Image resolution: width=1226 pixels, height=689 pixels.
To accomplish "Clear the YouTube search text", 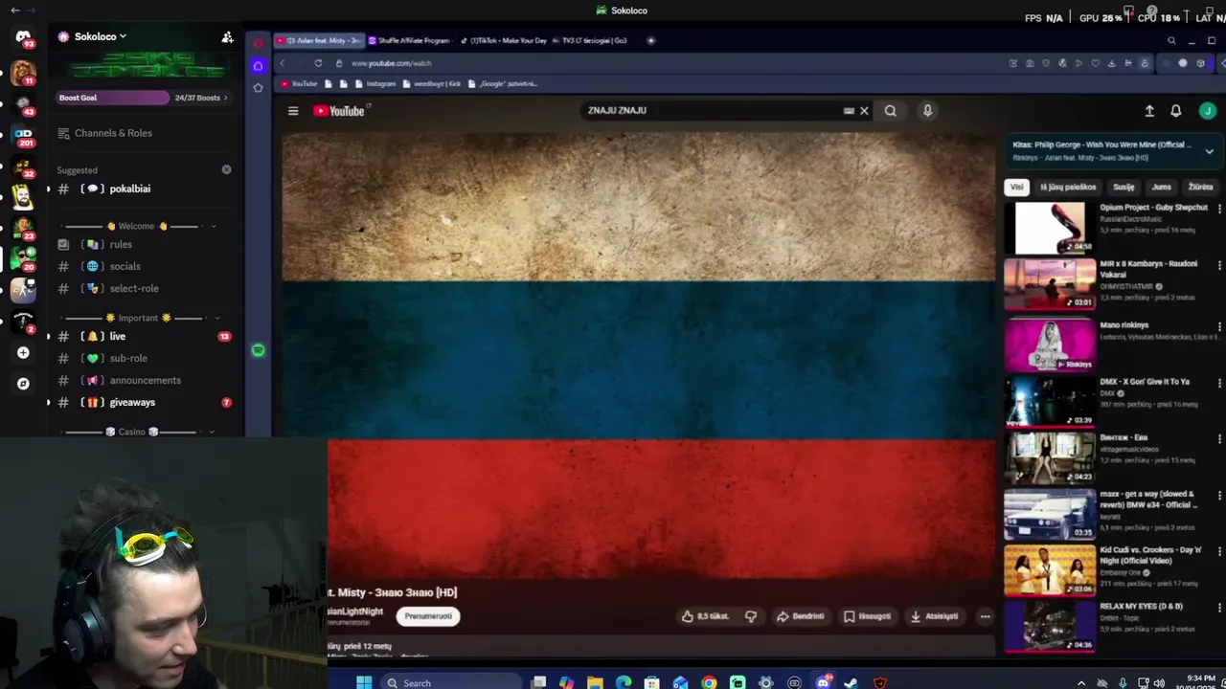I will 864,111.
